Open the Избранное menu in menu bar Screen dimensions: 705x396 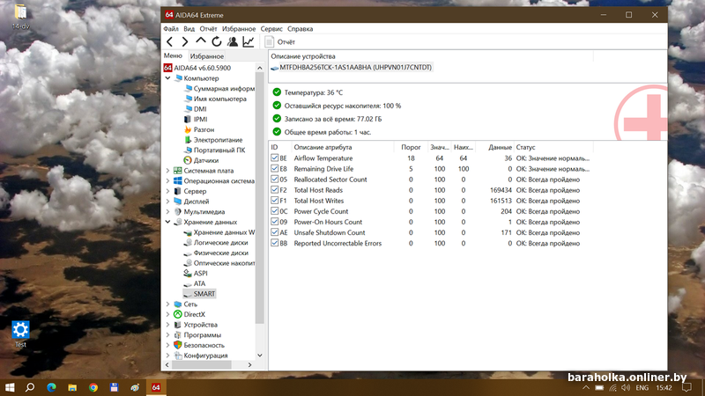coord(239,29)
